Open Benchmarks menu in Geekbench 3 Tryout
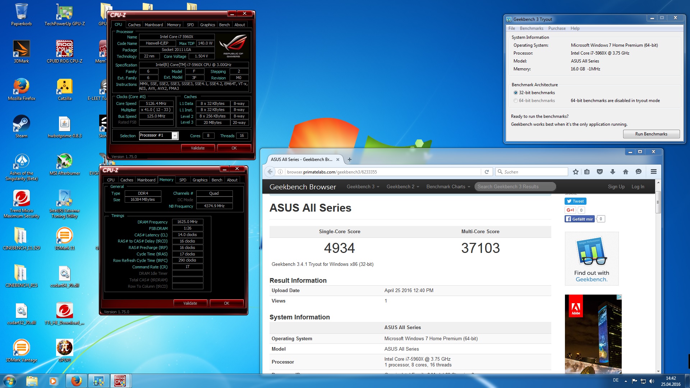This screenshot has height=388, width=690. coord(532,28)
